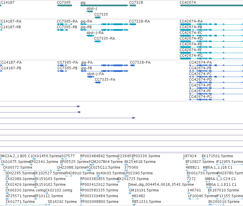Select transcript CG42674-RG
Screen dimensions: 243x206
[x=211, y=58]
